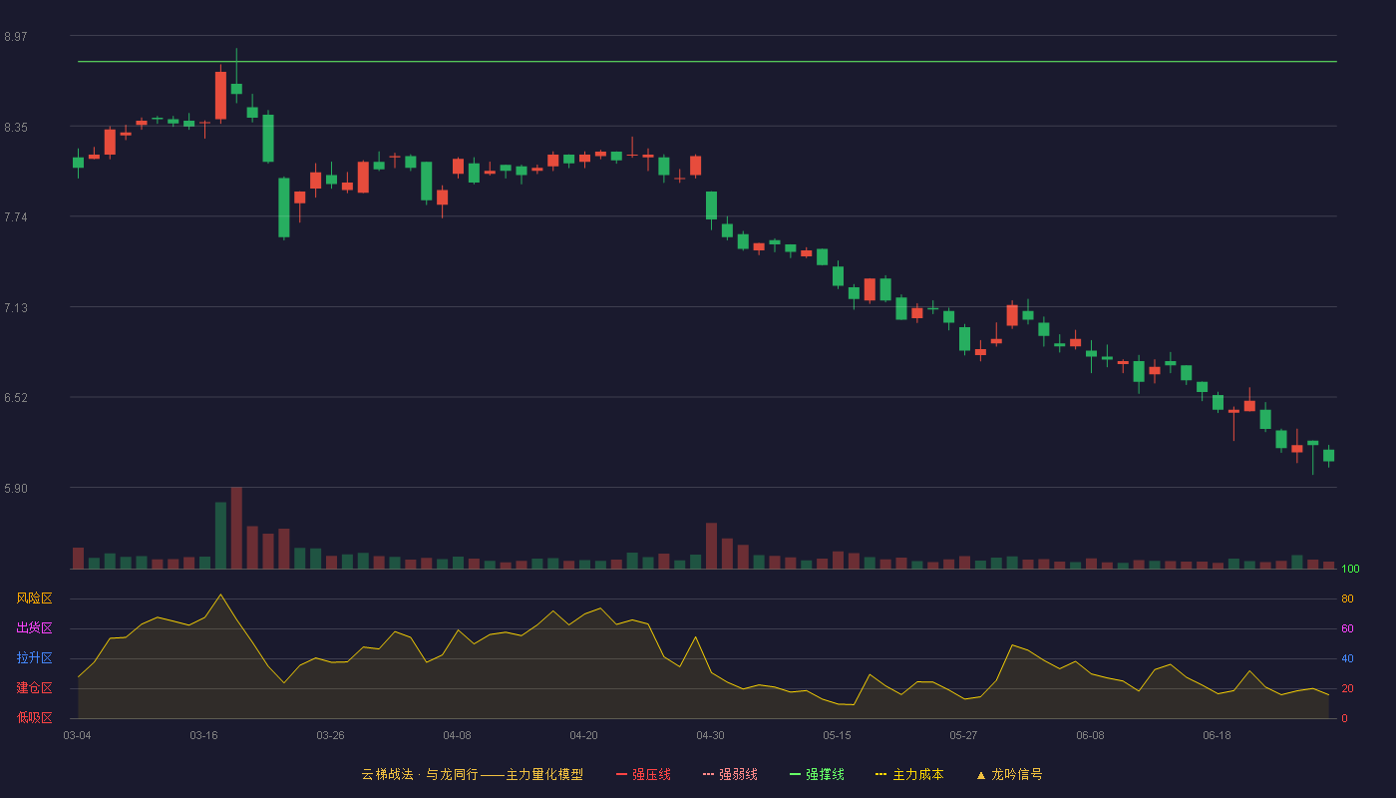
Task: Select the tall red candlestick near 03-16
Action: click(220, 96)
